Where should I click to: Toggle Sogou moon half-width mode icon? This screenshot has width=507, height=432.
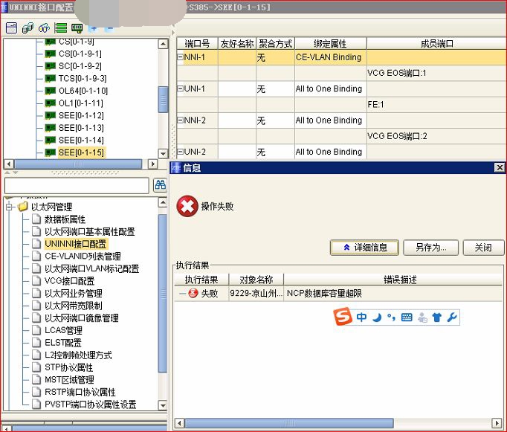coord(377,317)
